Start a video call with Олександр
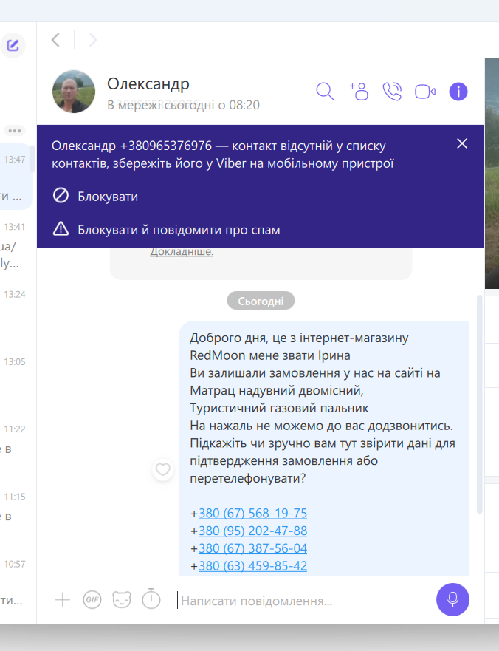This screenshot has width=499, height=651. coord(425,92)
